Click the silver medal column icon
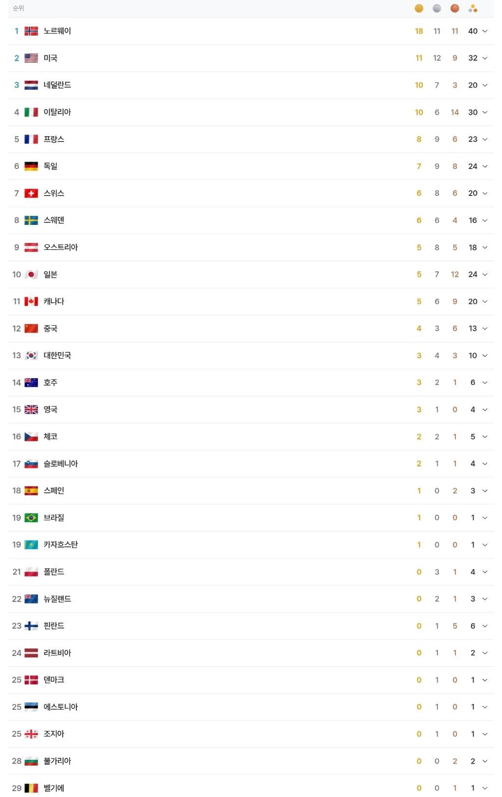Viewport: 502px width, 797px height. click(x=437, y=8)
